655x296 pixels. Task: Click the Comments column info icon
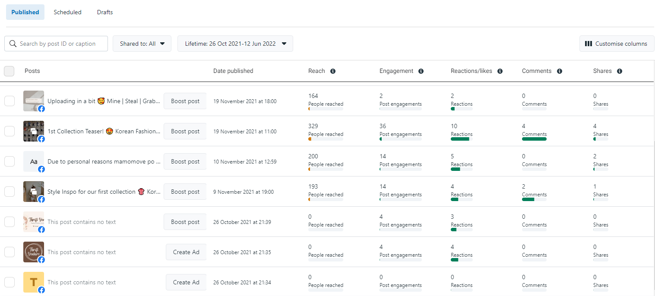point(560,71)
